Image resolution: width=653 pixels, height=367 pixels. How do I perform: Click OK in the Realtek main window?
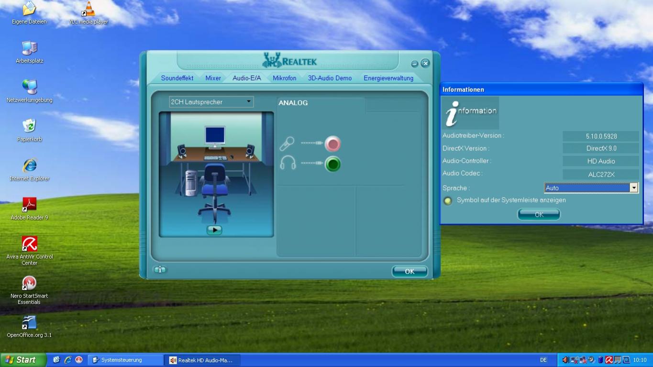[x=410, y=271]
